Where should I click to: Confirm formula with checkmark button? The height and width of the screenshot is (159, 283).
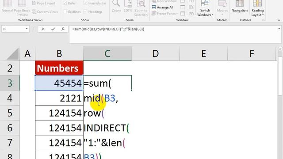(x=53, y=29)
